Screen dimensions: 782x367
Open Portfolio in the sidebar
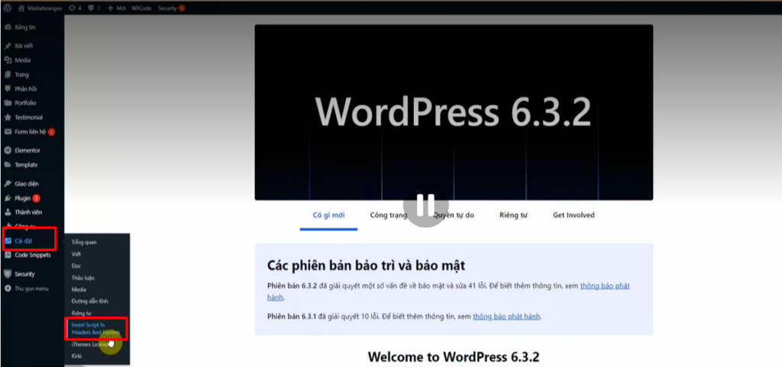(21, 103)
